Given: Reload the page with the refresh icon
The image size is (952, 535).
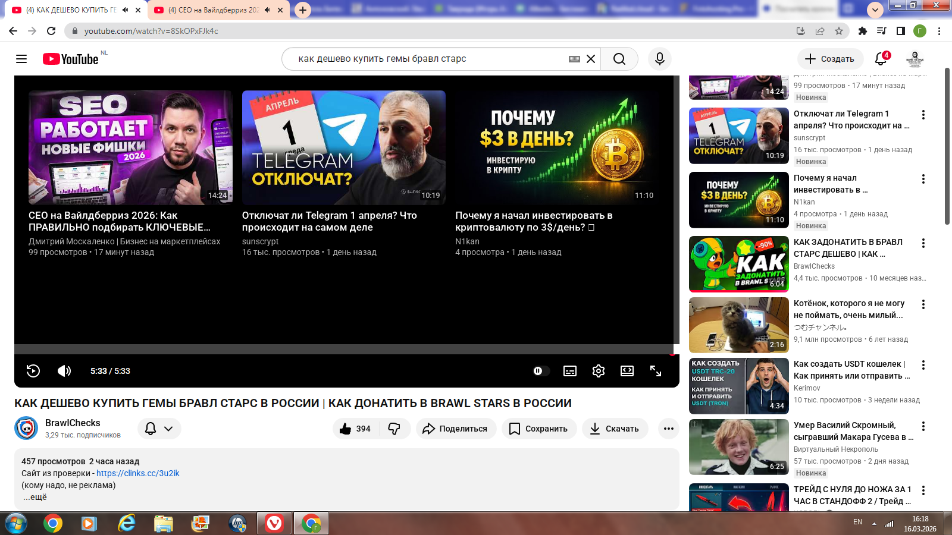Looking at the screenshot, I should coord(51,31).
